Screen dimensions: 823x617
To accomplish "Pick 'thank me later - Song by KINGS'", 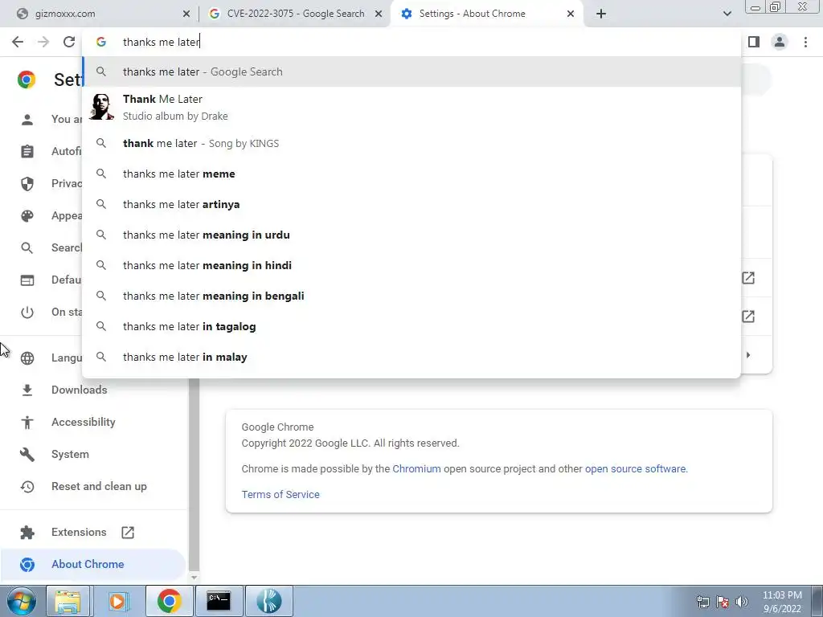I will [x=411, y=143].
